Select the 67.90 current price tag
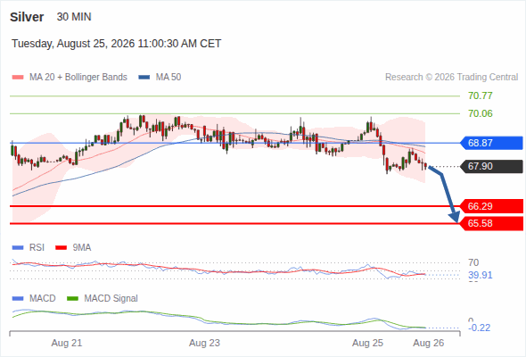The width and height of the screenshot is (526, 357). click(491, 166)
